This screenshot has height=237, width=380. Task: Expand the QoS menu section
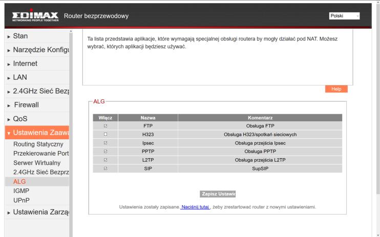[x=37, y=119]
